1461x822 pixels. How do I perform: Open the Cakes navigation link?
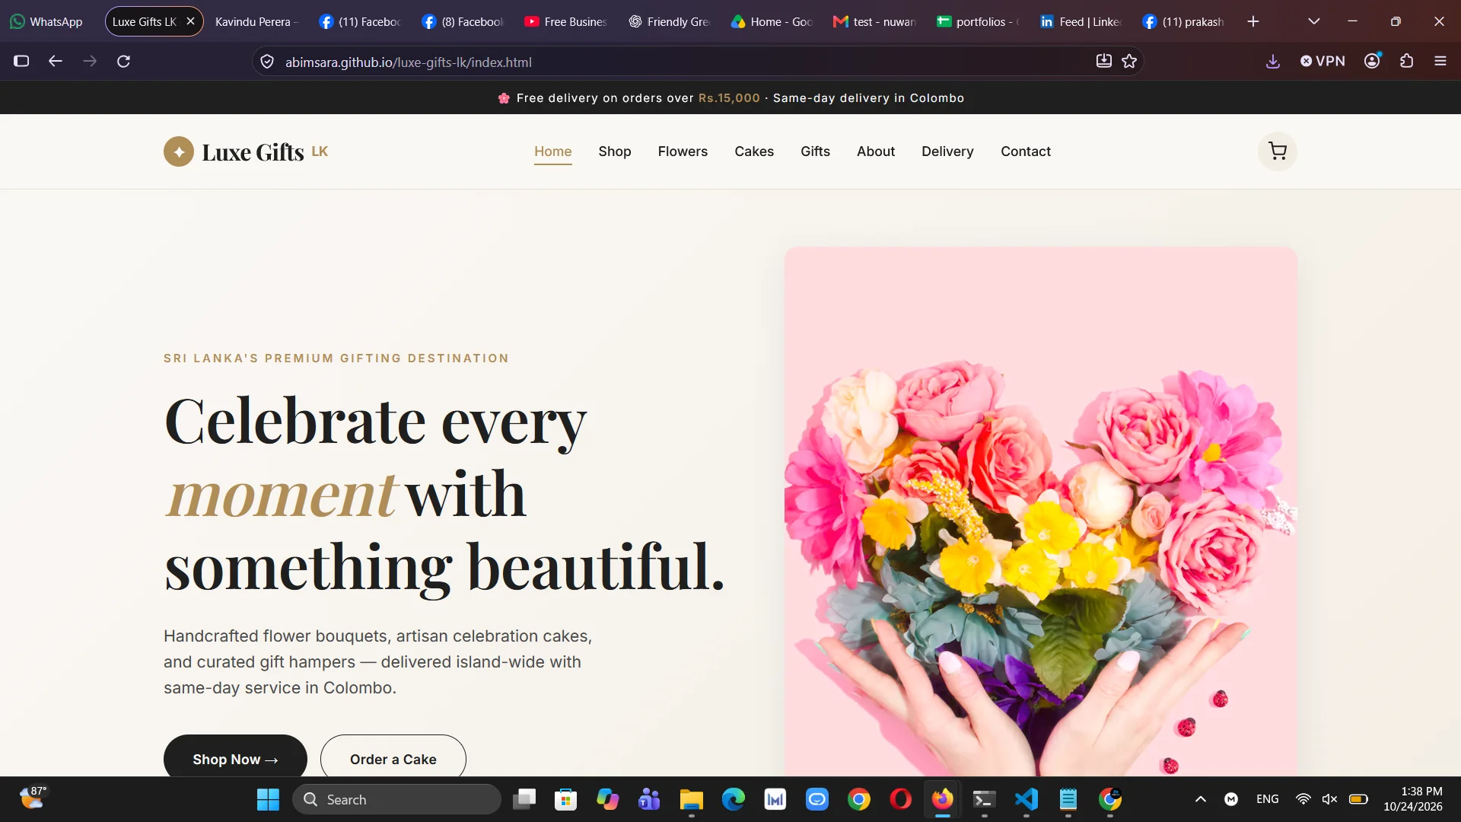[753, 151]
